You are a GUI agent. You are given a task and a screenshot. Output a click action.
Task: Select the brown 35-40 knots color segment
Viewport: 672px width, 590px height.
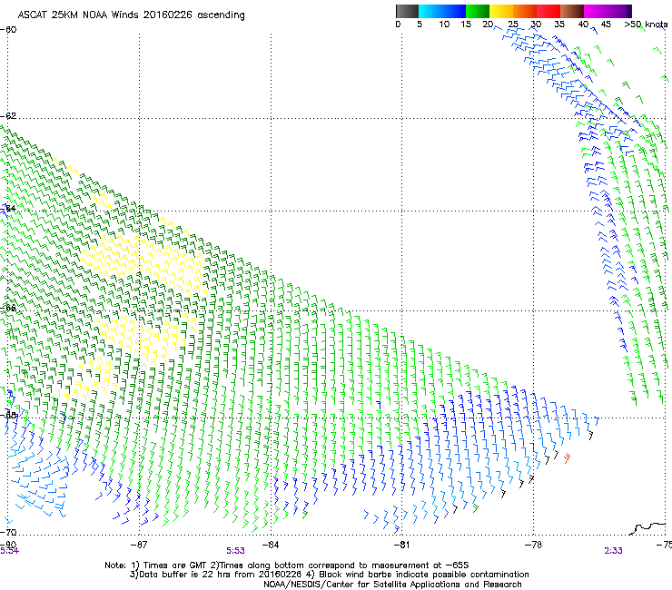(x=572, y=11)
